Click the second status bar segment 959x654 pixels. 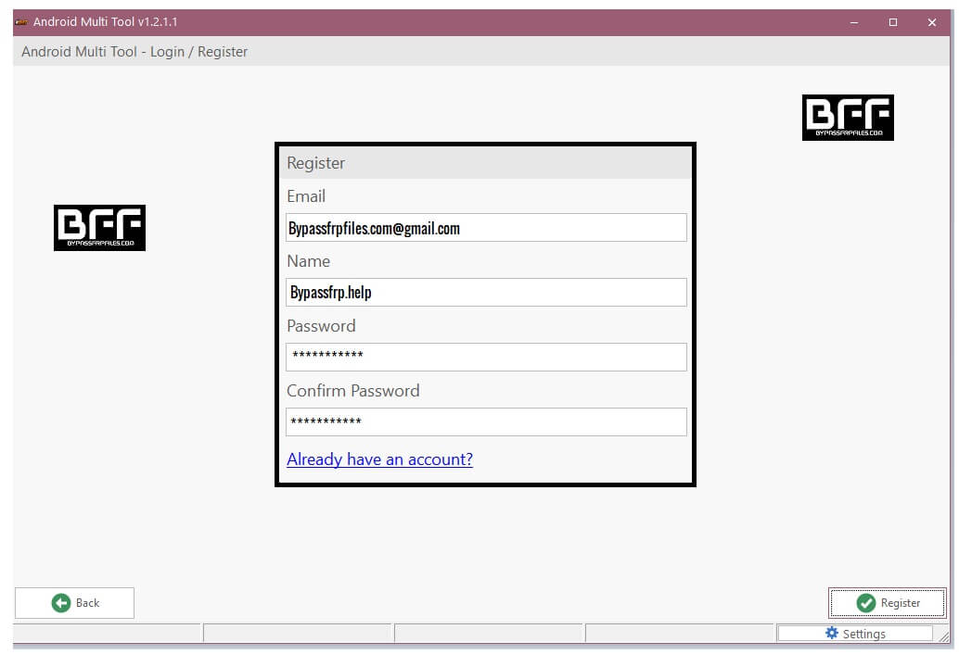click(297, 633)
